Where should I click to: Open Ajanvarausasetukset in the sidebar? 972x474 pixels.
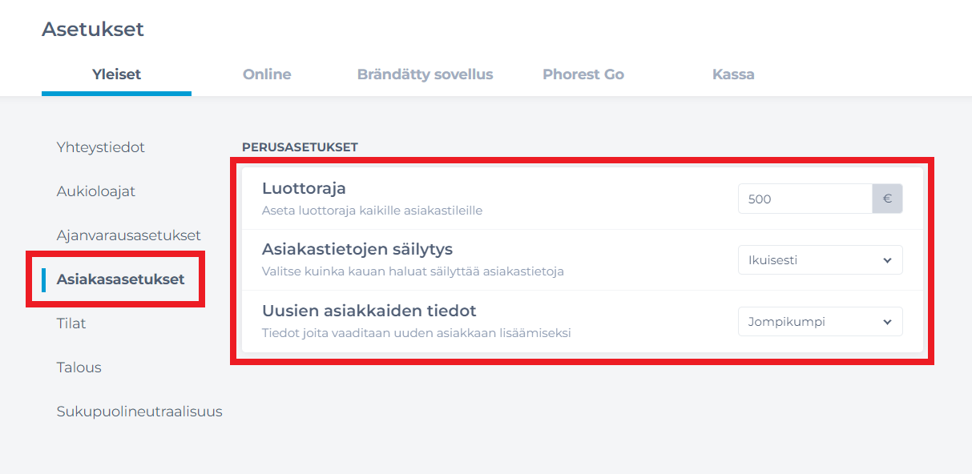point(129,235)
